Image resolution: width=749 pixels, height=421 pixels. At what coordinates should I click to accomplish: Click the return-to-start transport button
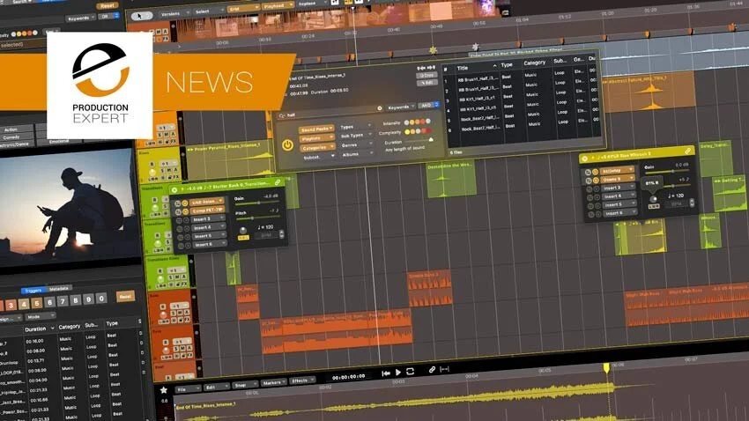pyautogui.click(x=386, y=373)
